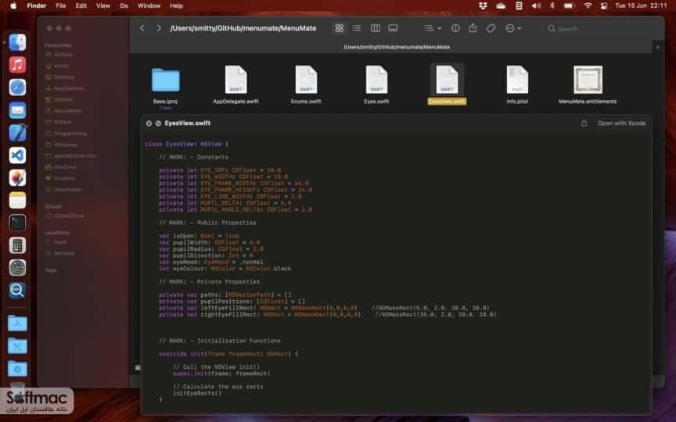Open the Go menu

(124, 5)
